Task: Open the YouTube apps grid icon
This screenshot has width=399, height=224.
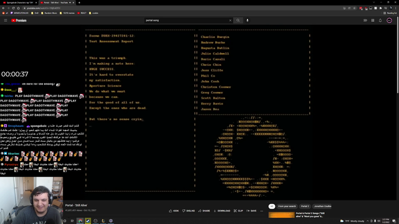Action: 373,21
